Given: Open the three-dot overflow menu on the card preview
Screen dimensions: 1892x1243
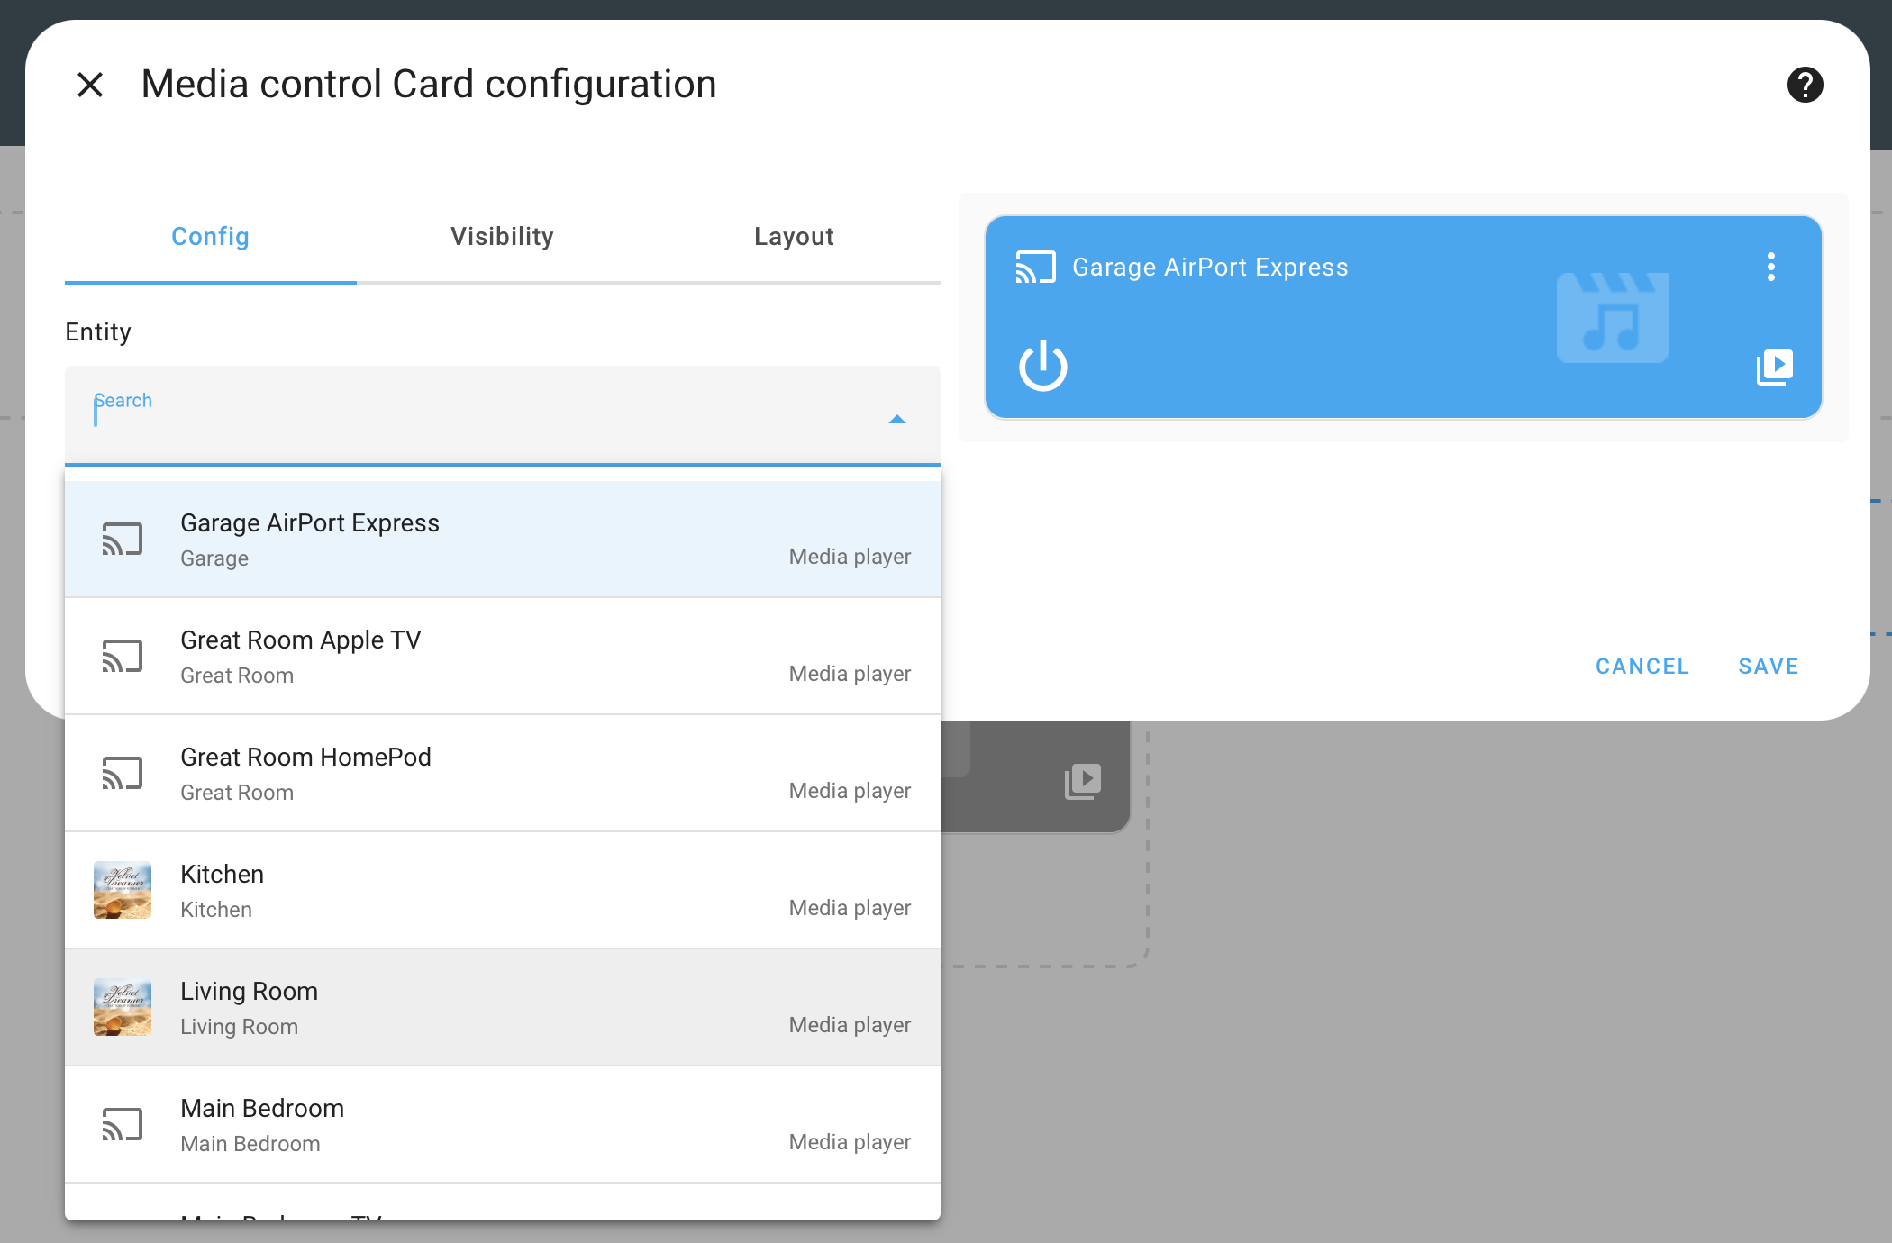Looking at the screenshot, I should 1771,267.
